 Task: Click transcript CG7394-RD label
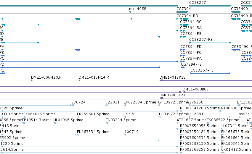(x=187, y=16)
